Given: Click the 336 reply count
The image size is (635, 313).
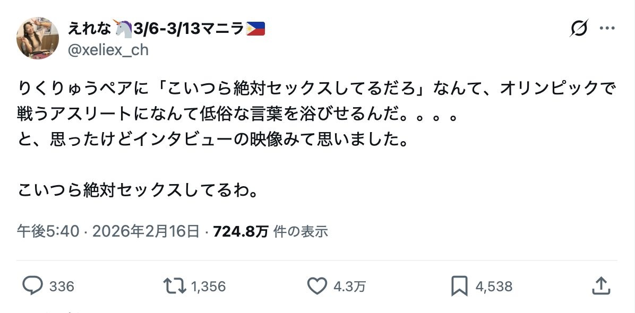Looking at the screenshot, I should 62,287.
